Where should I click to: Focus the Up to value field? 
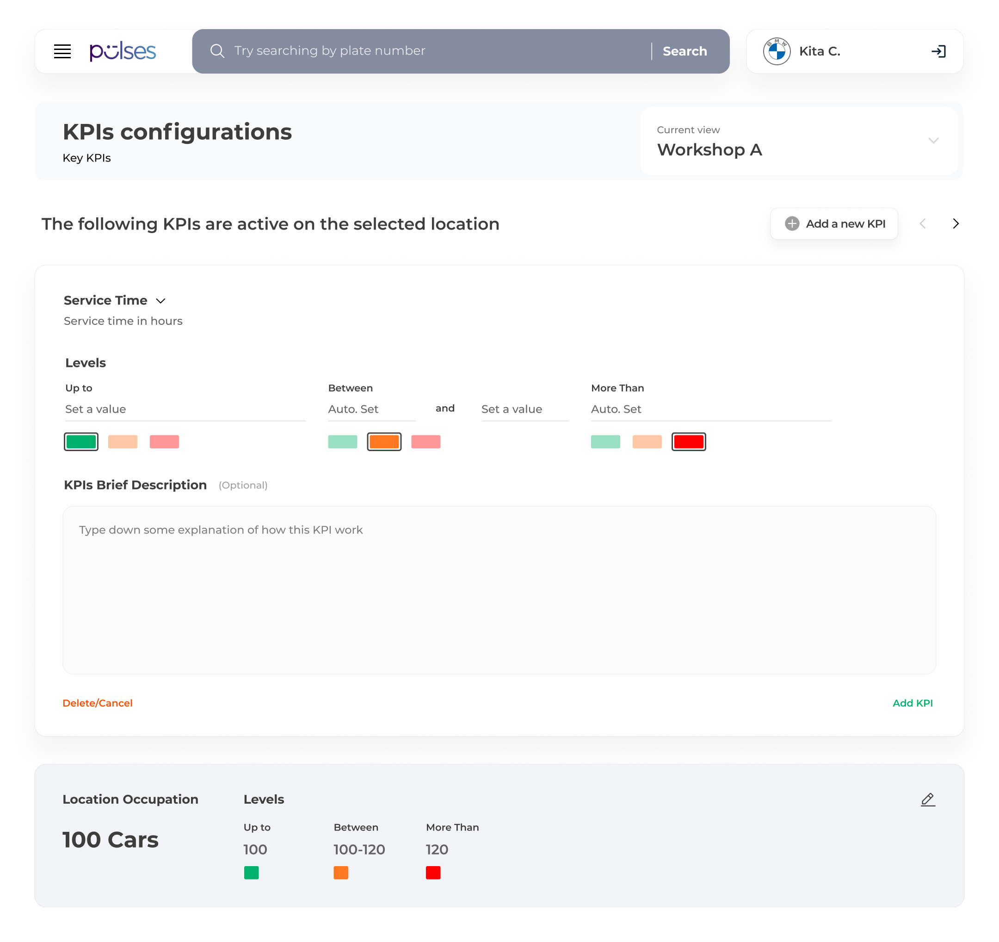185,409
